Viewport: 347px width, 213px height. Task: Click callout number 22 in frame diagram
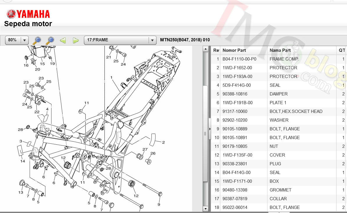(37, 112)
